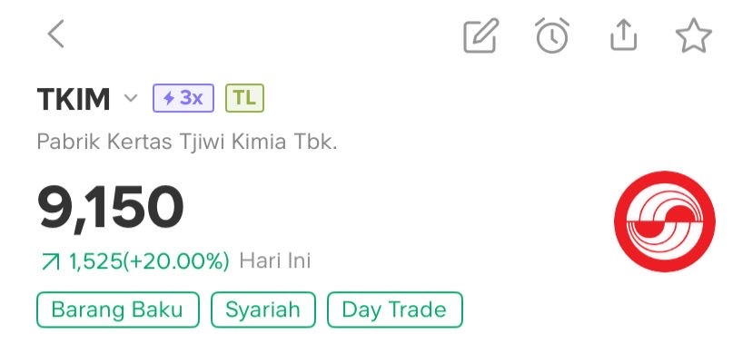Image resolution: width=752 pixels, height=363 pixels.
Task: Expand the chevron next to TKIM
Action: pos(131,98)
